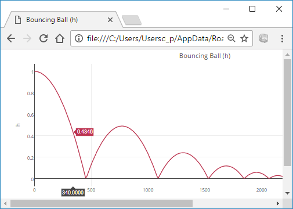Click the forward navigation arrow

pos(27,38)
